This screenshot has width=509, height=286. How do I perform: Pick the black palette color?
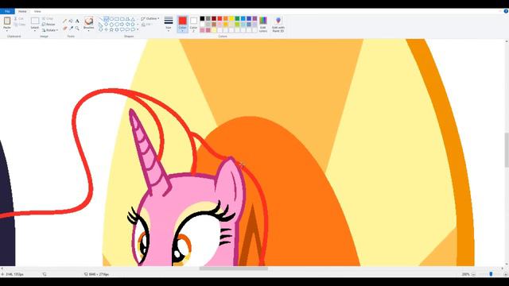(202, 19)
